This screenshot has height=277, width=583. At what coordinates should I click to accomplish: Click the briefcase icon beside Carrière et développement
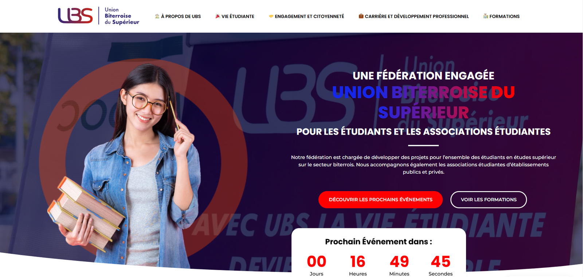tap(361, 16)
